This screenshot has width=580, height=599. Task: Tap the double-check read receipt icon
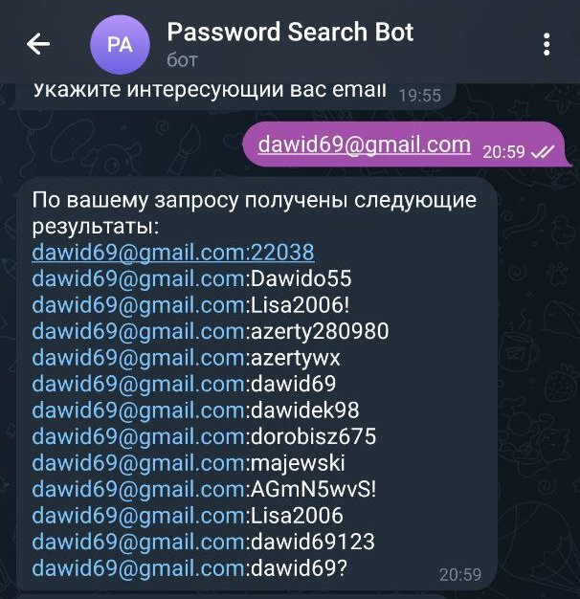[x=543, y=152]
